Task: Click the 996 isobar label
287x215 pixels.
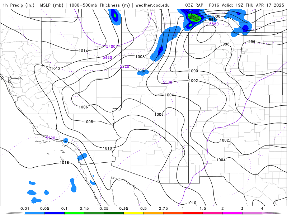Action: pyautogui.click(x=252, y=42)
